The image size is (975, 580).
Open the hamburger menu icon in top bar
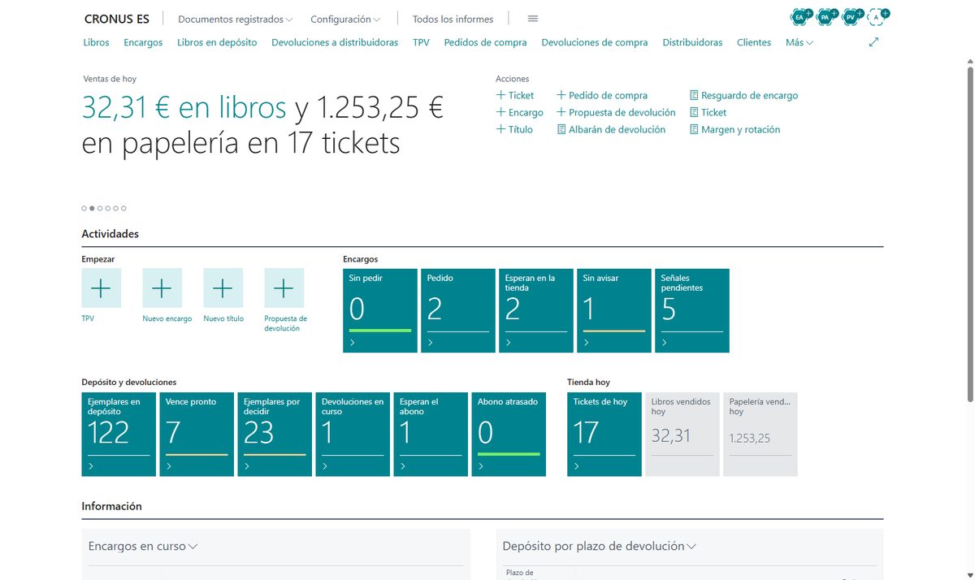[x=533, y=19]
